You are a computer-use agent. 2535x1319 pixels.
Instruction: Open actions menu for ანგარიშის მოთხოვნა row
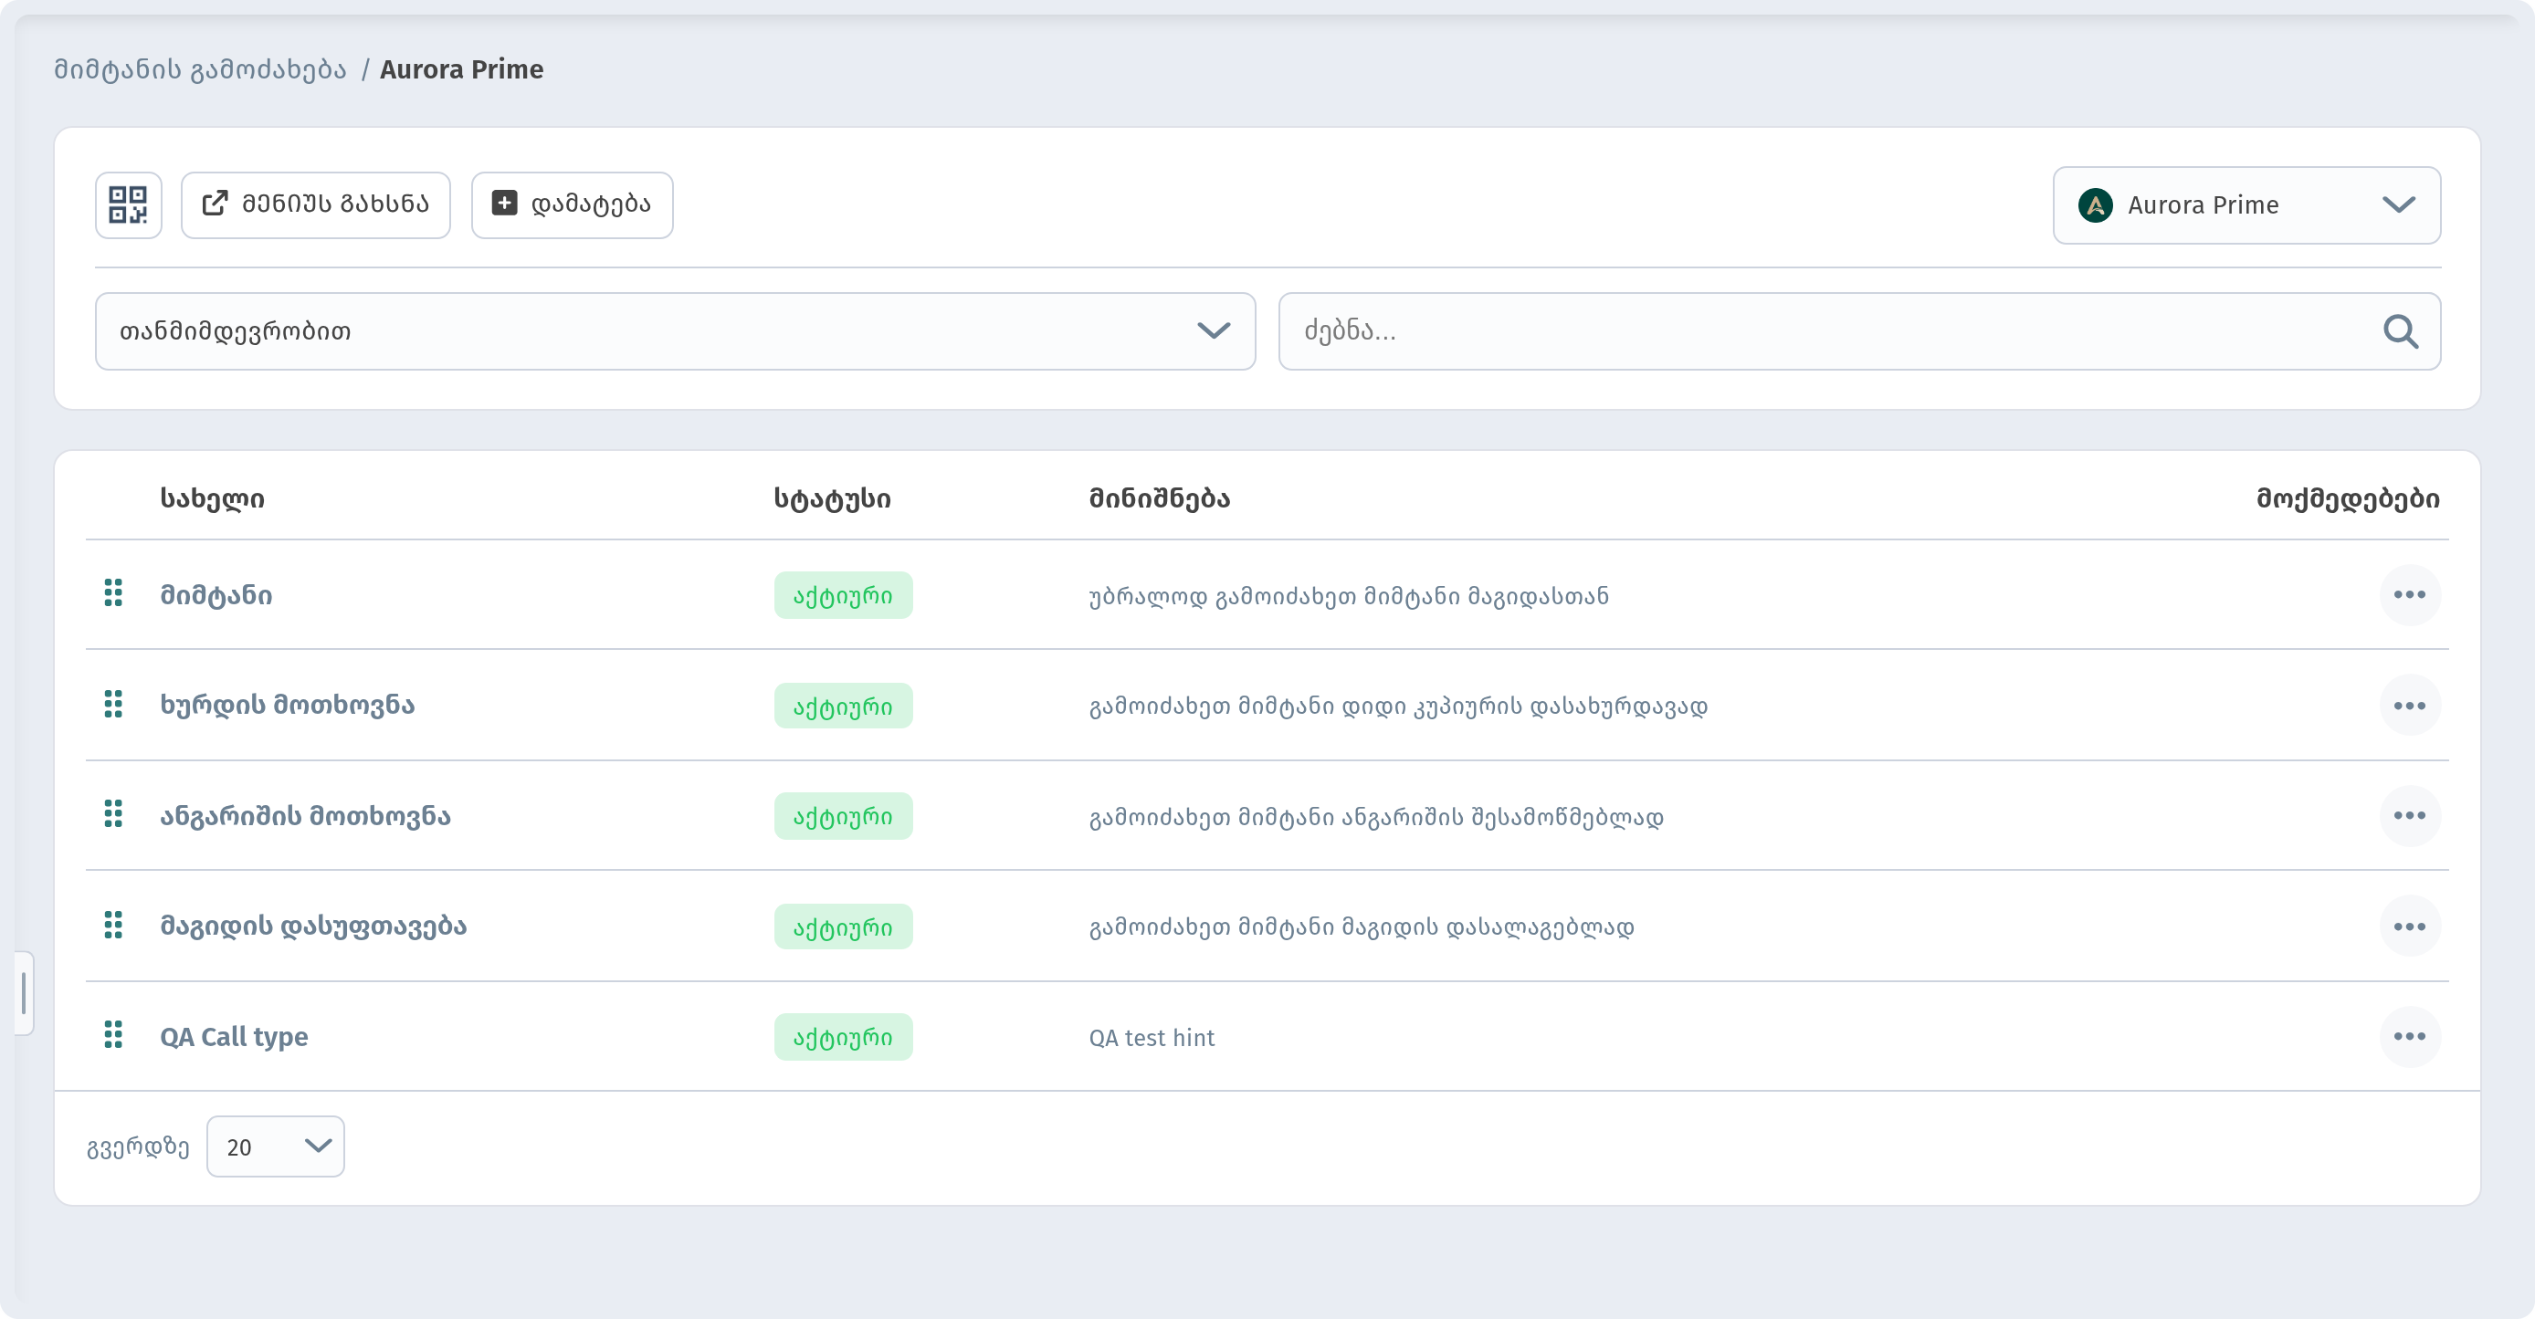[2409, 815]
